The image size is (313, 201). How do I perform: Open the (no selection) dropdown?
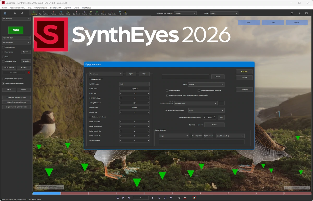point(16,19)
